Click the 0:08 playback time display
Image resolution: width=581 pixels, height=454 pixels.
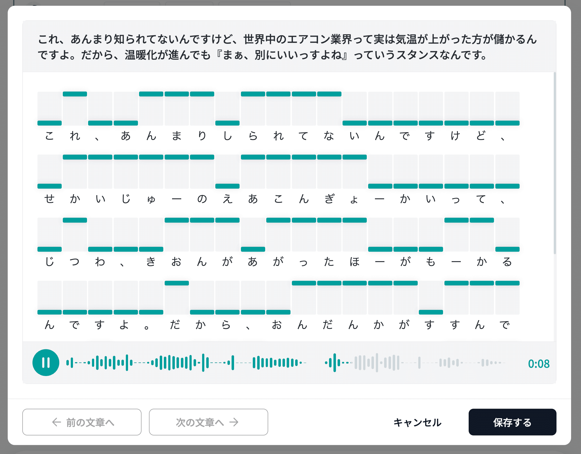pyautogui.click(x=539, y=364)
